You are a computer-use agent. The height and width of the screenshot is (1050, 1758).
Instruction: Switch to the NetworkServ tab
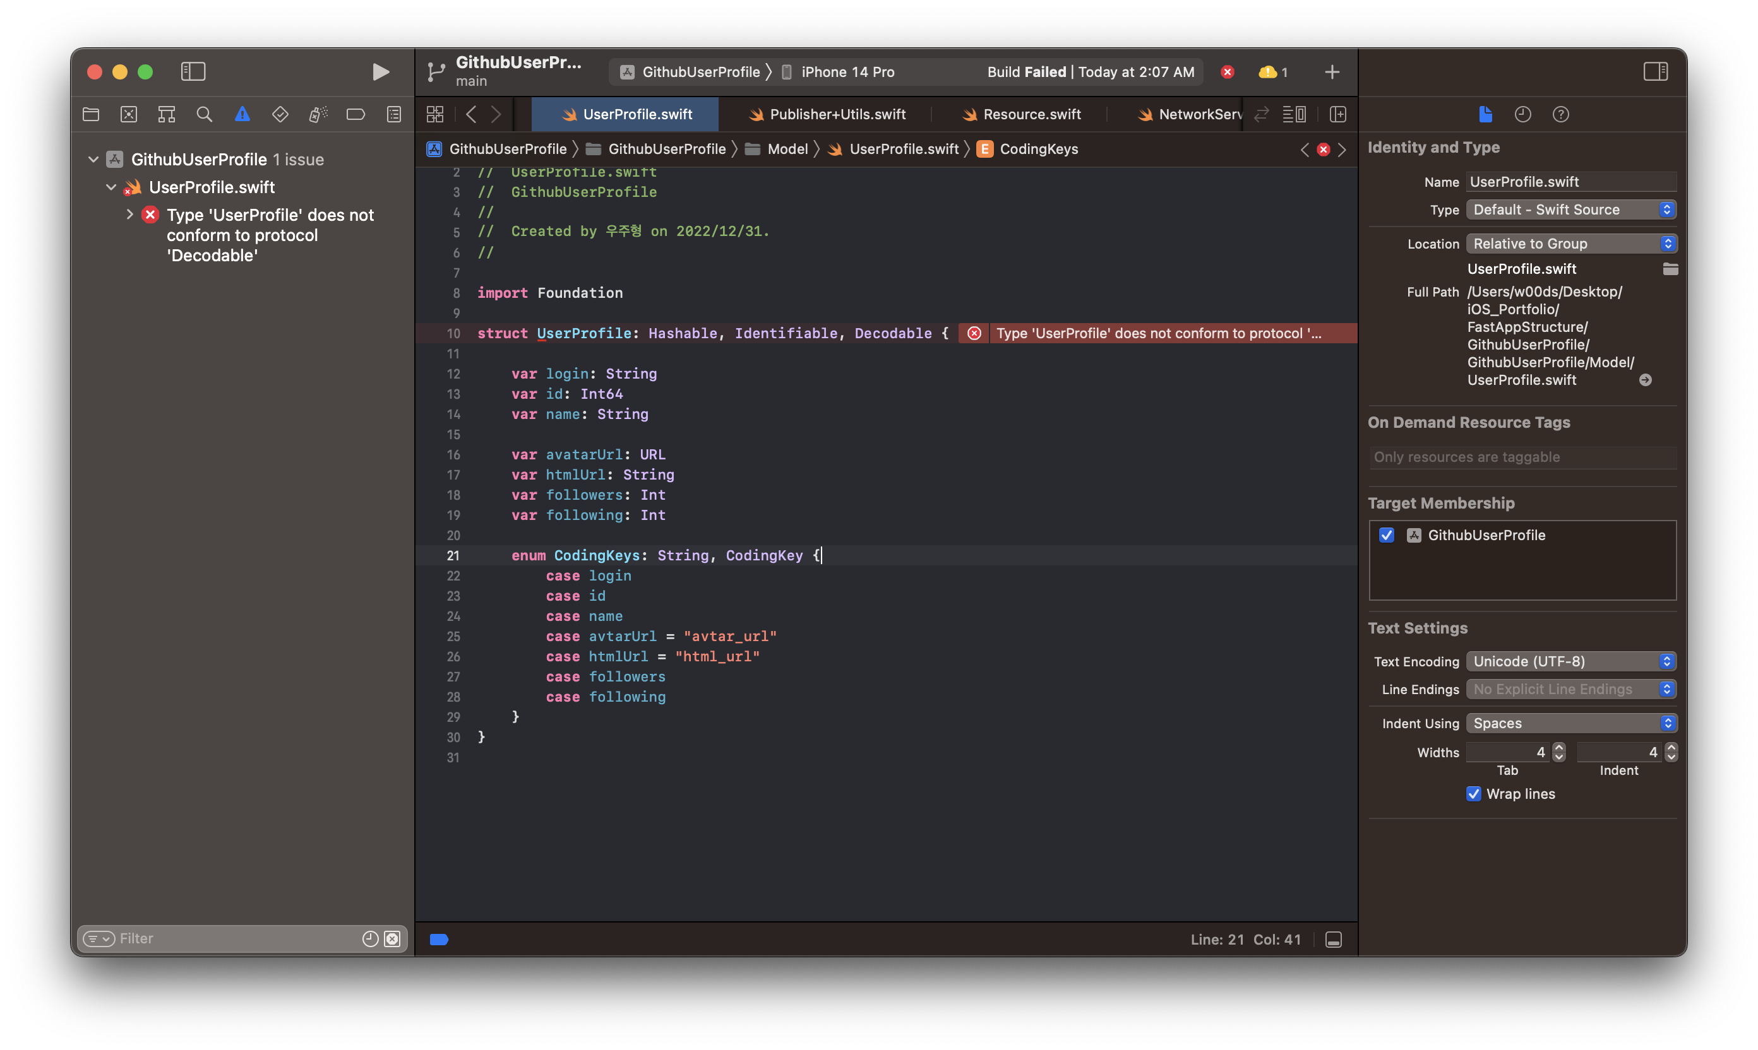coord(1189,114)
